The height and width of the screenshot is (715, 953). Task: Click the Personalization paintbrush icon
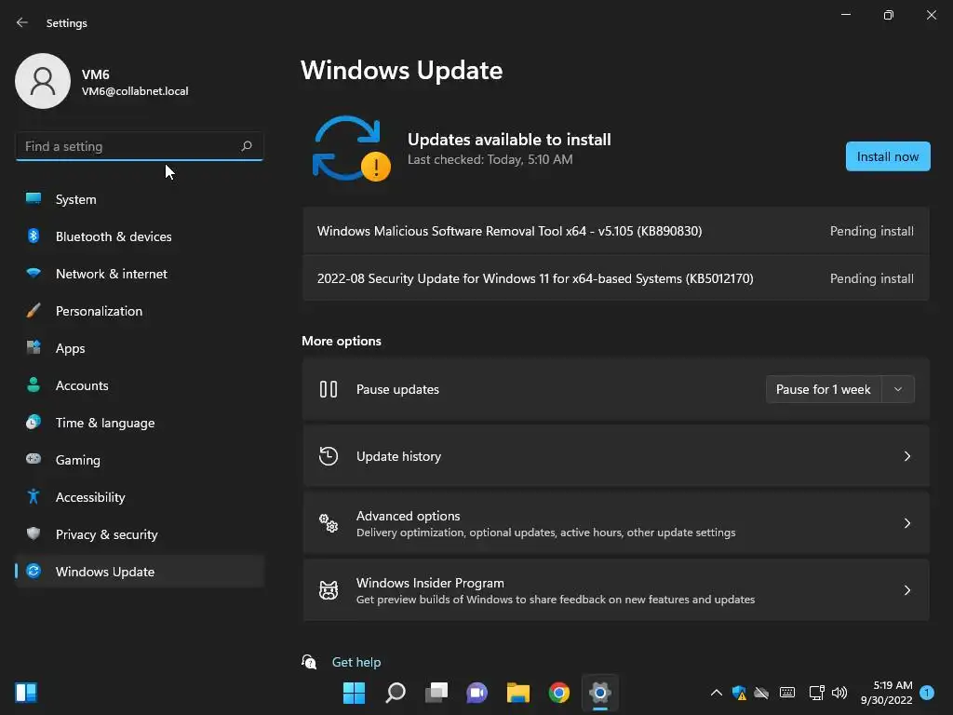[x=34, y=311]
